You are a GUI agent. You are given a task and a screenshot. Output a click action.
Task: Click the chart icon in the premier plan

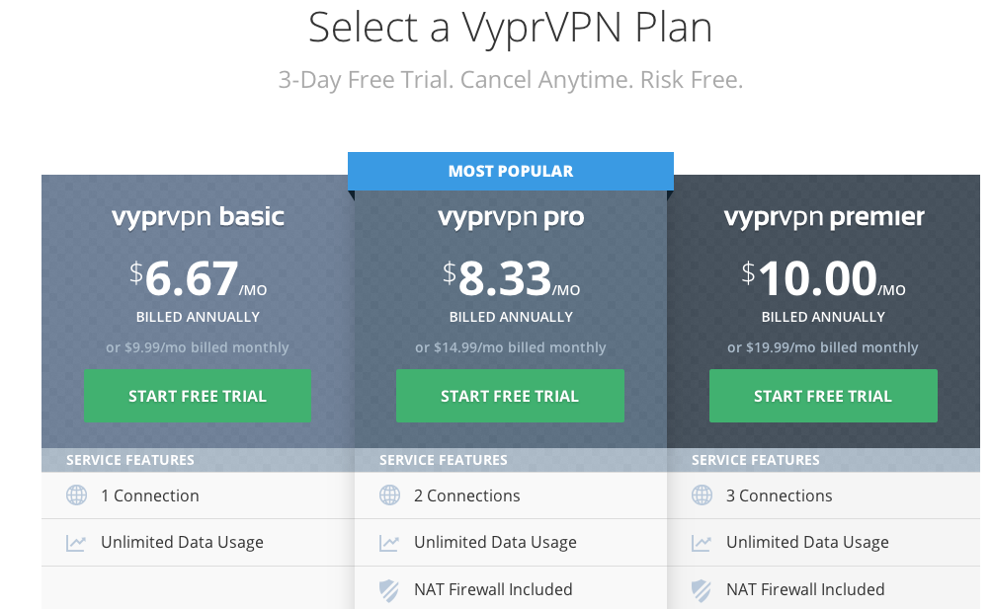701,543
